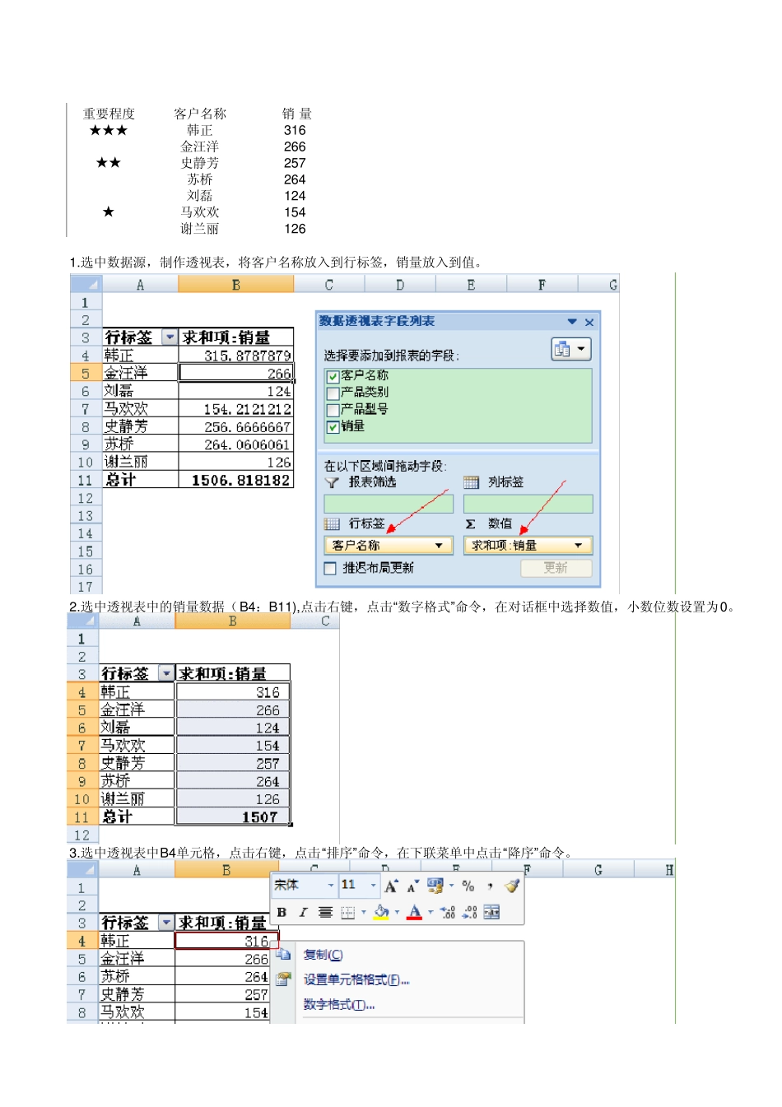Check the 产品类别 field checkbox
Image resolution: width=782 pixels, height=1107 pixels.
[x=333, y=393]
